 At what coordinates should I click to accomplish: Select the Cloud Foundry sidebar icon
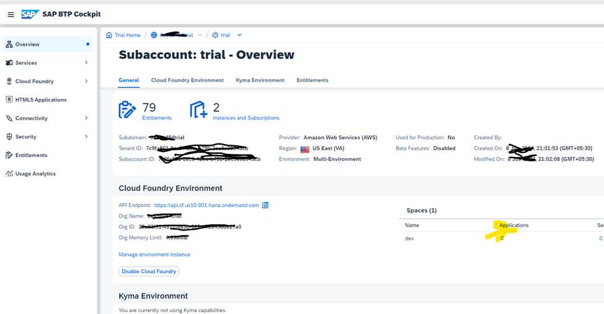click(9, 81)
